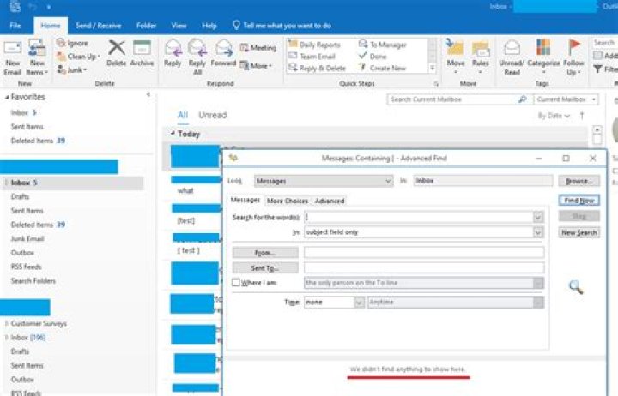The height and width of the screenshot is (396, 618).
Task: Run the Daily Reports quick step
Action: 314,45
